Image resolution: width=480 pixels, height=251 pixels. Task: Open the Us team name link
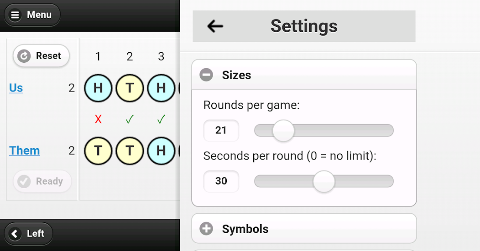pyautogui.click(x=16, y=88)
